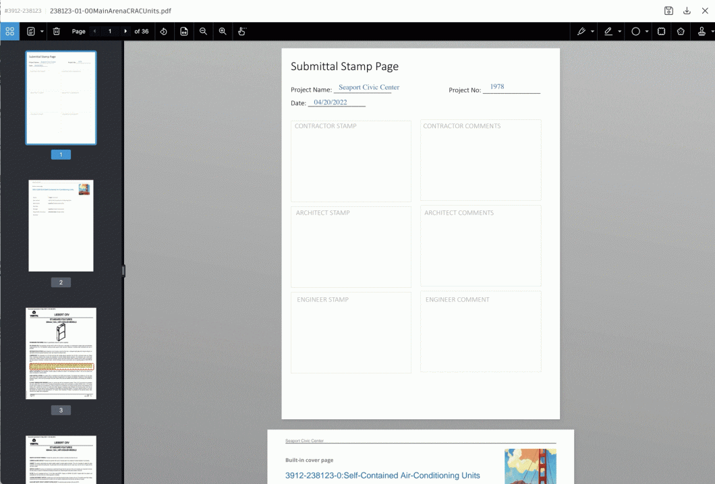Open the stamp tool dropdown arrow
This screenshot has width=715, height=484.
[712, 32]
